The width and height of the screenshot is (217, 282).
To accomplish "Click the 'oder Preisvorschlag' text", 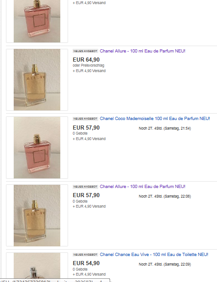I will click(89, 65).
